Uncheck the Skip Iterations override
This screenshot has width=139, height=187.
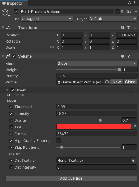coord(11,148)
